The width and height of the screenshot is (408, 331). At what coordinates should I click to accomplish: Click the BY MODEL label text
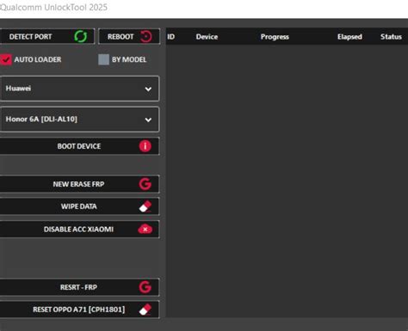129,59
